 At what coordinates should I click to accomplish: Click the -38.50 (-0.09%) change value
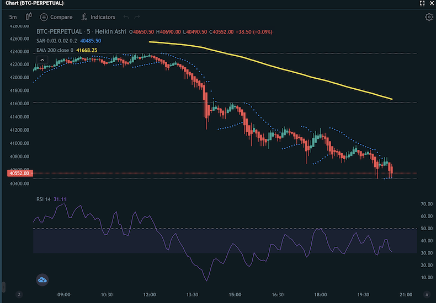[x=254, y=32]
